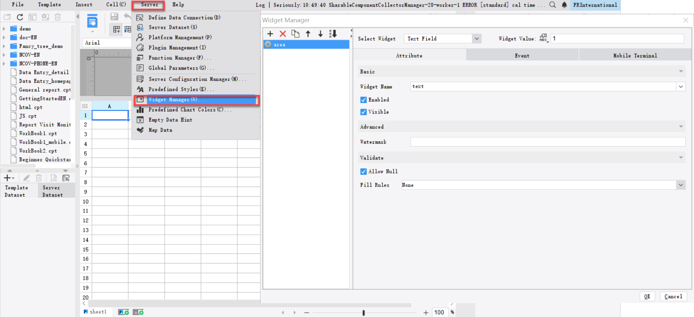Open the Widget Name dropdown arrow

(681, 87)
